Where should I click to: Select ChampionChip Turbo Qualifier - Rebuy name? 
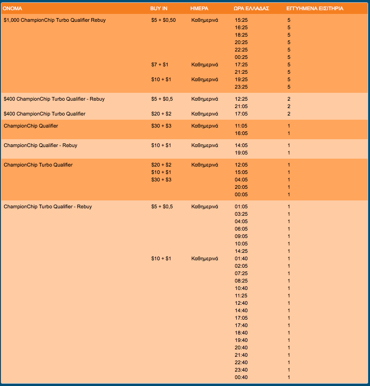click(x=48, y=206)
